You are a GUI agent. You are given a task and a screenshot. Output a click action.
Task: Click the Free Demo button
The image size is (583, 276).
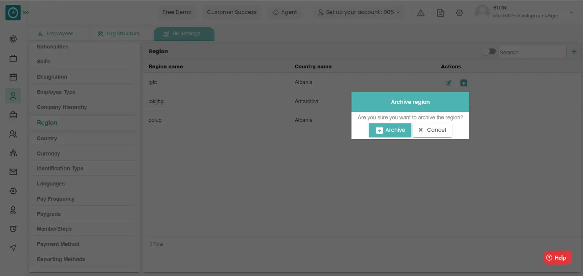click(x=177, y=12)
